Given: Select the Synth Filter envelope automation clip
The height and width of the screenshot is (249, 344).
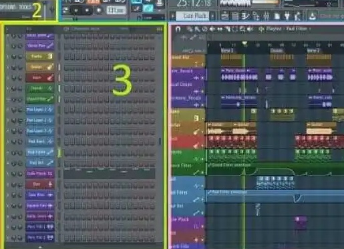Looking at the screenshot, I should (x=275, y=169).
